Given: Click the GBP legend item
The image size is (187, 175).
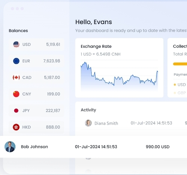Looking at the screenshot, I should click(180, 93).
